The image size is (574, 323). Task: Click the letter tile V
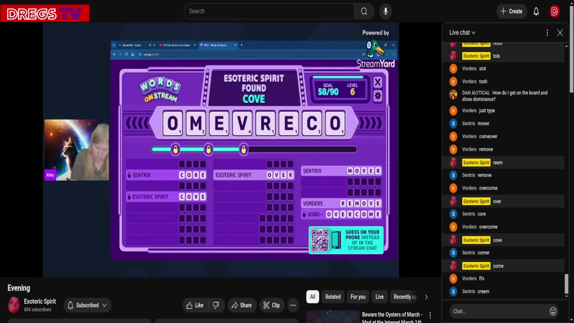(242, 123)
